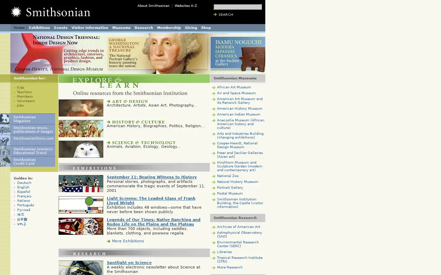Click the arrow bullet beside Archives of American Art
The image size is (441, 275).
[x=214, y=227]
